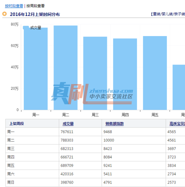
Task: Sort the table by 销售额指数 column header
Action: [115, 124]
